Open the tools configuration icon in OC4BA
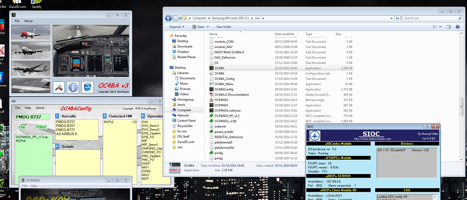The width and height of the screenshot is (467, 200). pyautogui.click(x=58, y=87)
